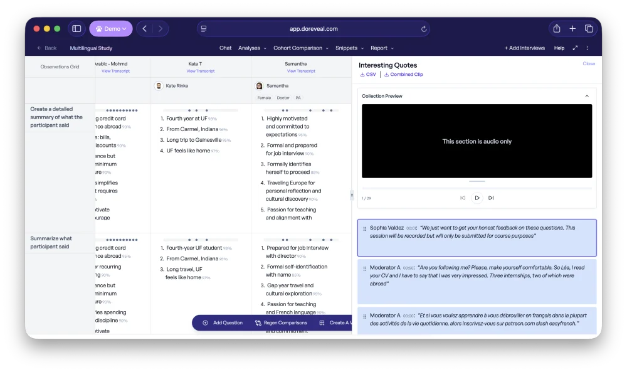Open the browser share icon
Viewport: 627px width, 372px height.
(x=557, y=28)
